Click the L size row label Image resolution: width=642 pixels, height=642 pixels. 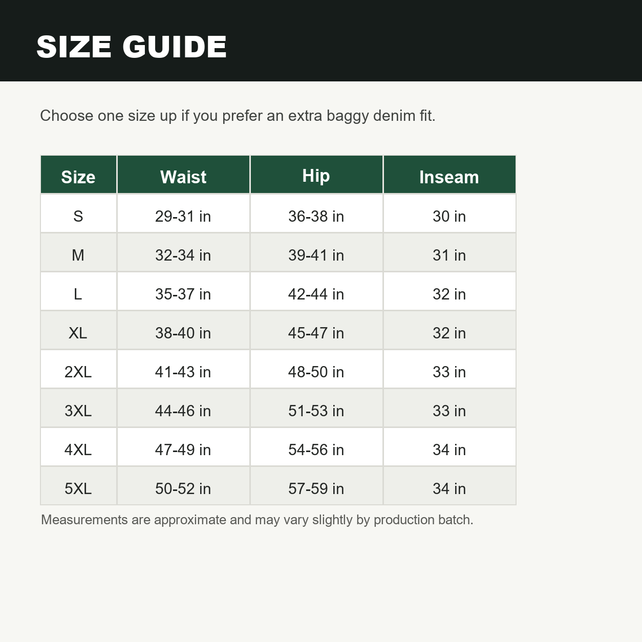pyautogui.click(x=78, y=294)
